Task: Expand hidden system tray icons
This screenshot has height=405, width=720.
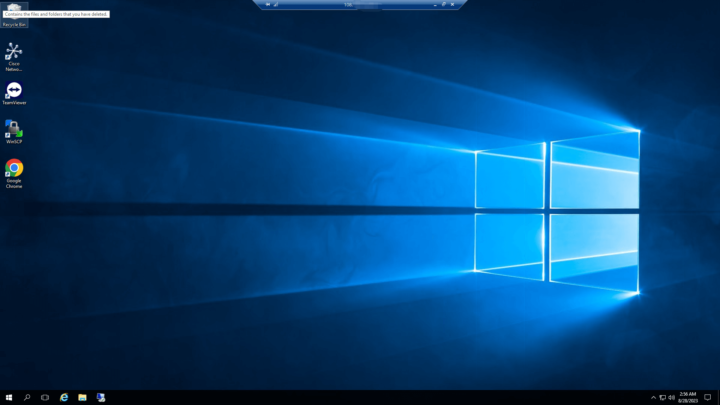Action: point(653,397)
